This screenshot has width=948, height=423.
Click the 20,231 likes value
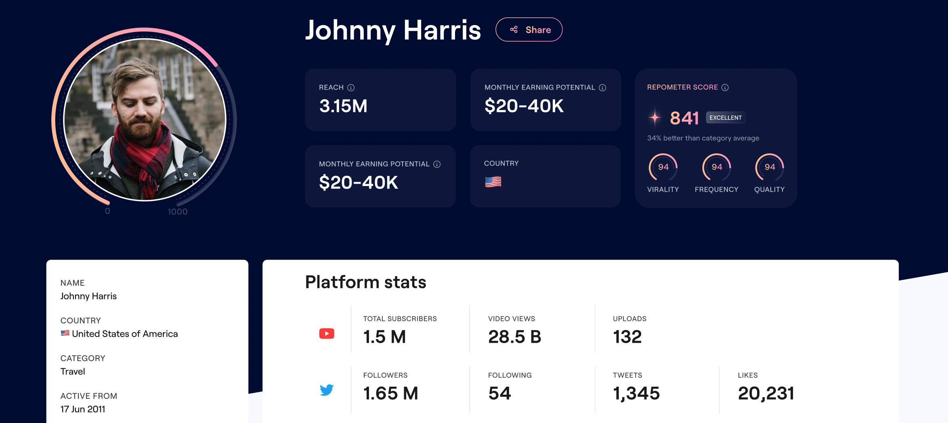tap(766, 394)
